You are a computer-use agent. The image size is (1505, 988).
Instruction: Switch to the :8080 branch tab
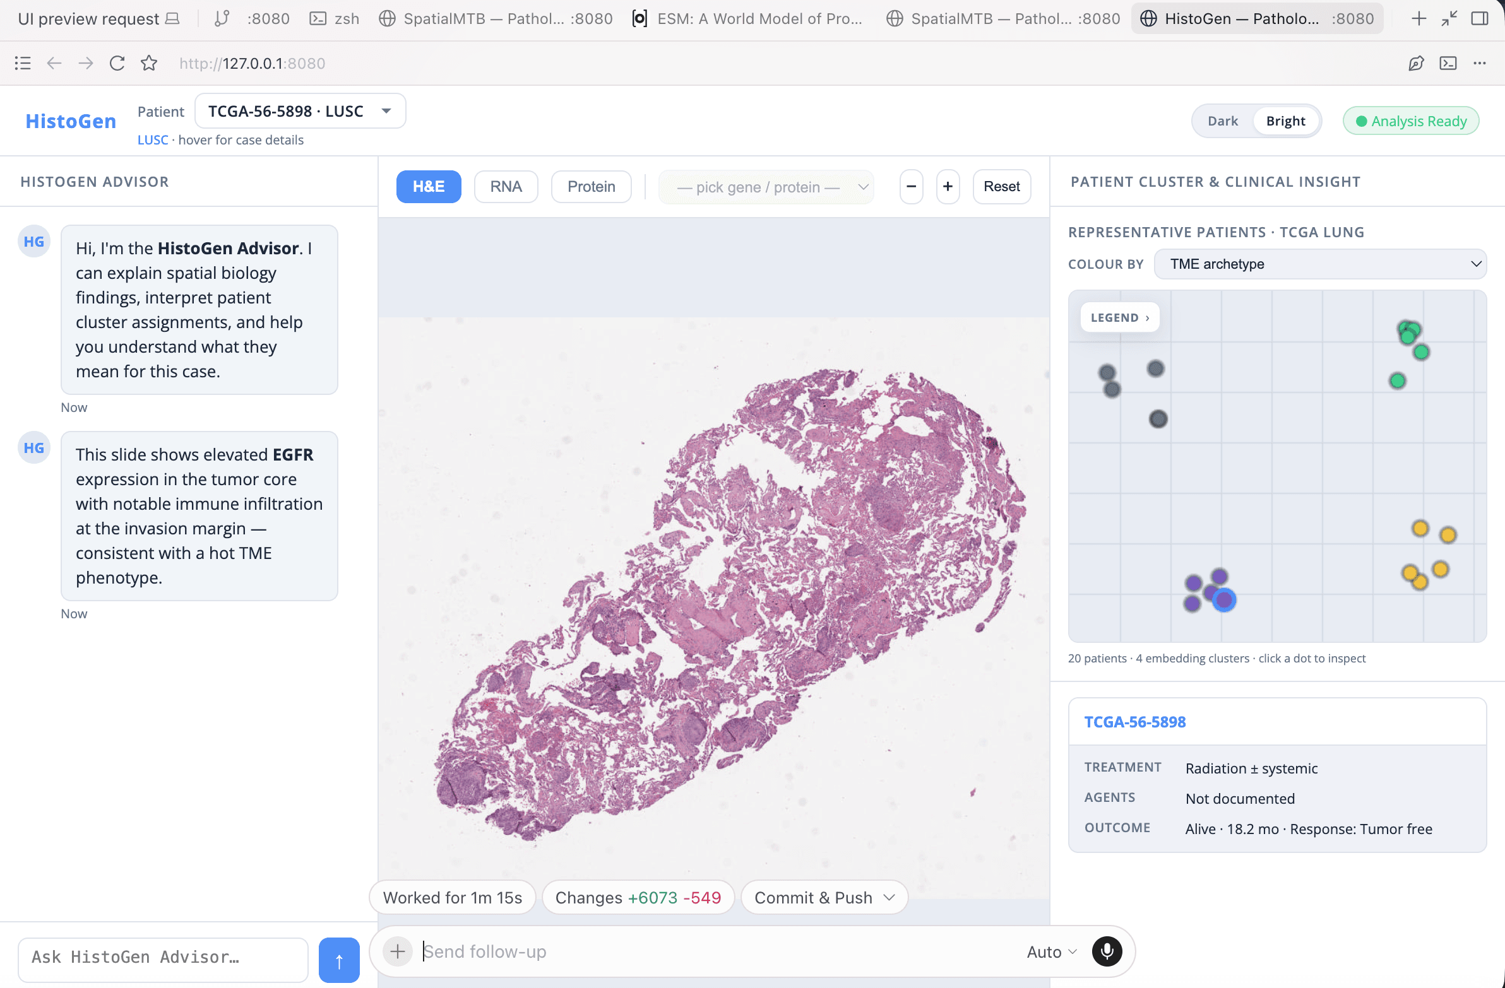point(253,18)
